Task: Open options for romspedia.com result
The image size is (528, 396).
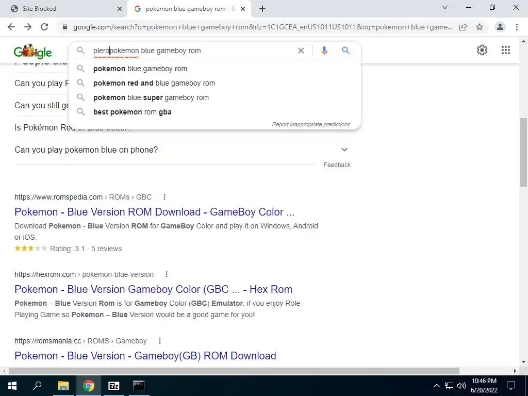Action: pos(164,197)
